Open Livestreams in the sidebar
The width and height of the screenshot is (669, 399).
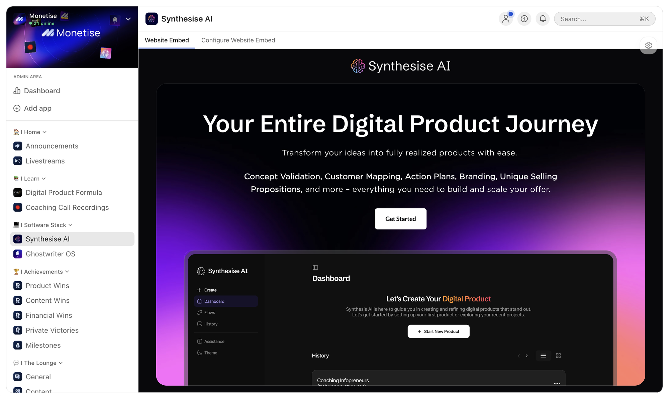(x=45, y=161)
